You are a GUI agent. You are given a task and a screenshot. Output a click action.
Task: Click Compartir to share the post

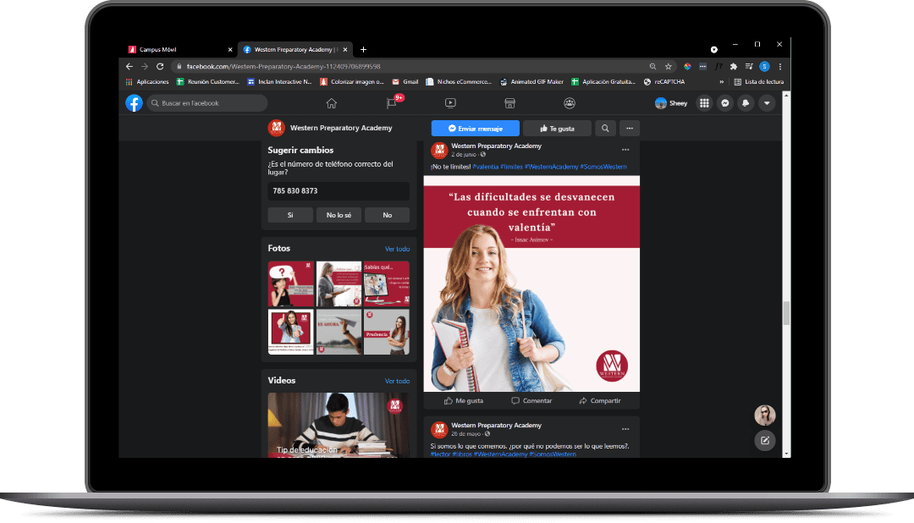coord(600,400)
